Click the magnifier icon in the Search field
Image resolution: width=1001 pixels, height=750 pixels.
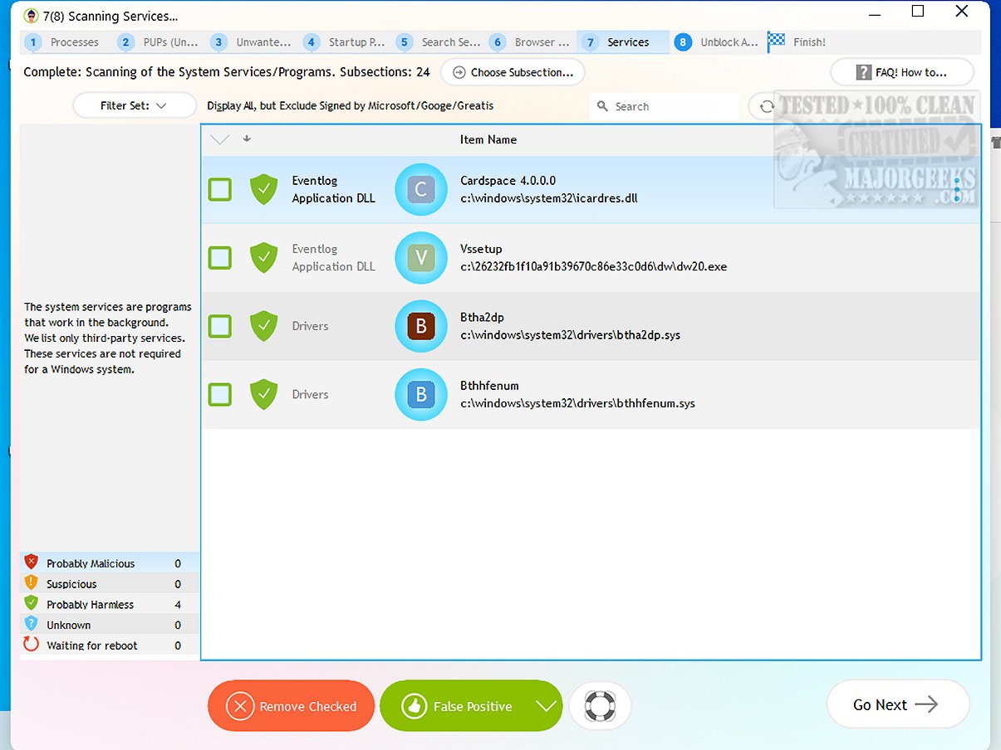[603, 106]
